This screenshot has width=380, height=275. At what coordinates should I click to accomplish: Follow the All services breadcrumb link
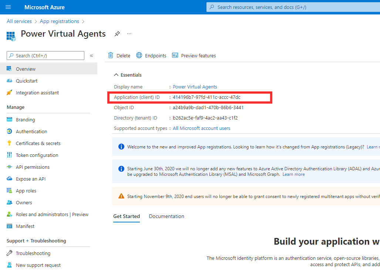point(19,21)
